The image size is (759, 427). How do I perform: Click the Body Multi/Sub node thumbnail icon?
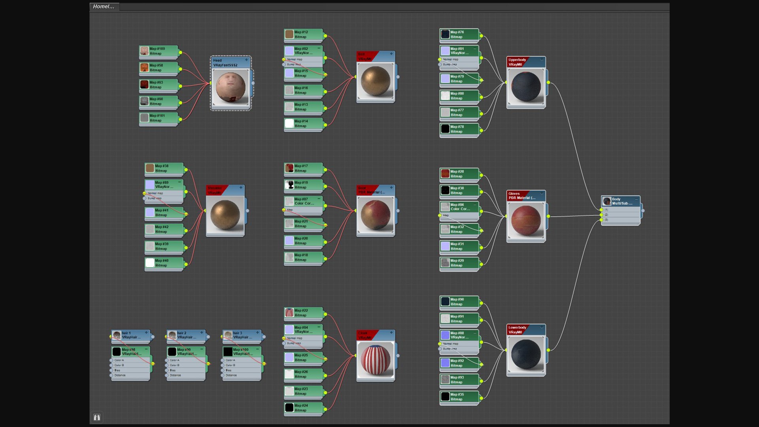pyautogui.click(x=607, y=201)
